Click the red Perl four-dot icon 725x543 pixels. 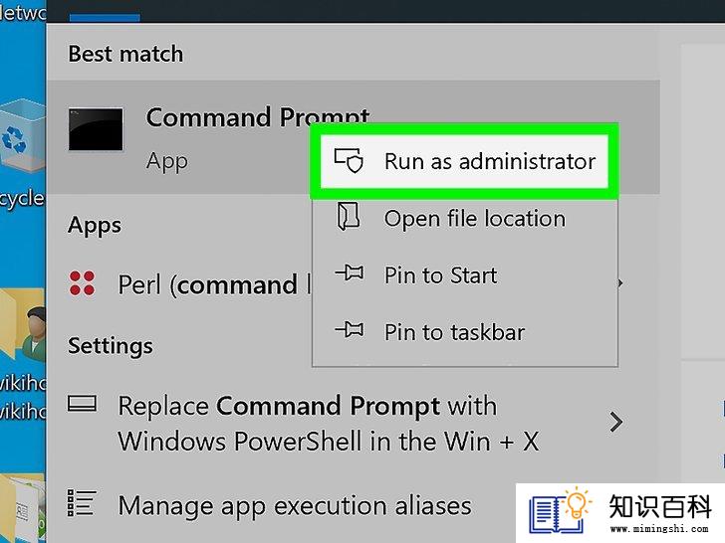[x=82, y=283]
